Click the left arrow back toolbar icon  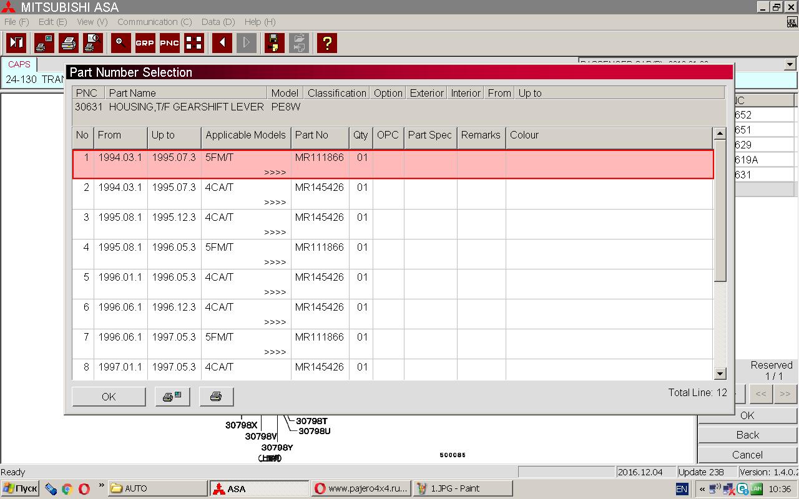point(222,42)
